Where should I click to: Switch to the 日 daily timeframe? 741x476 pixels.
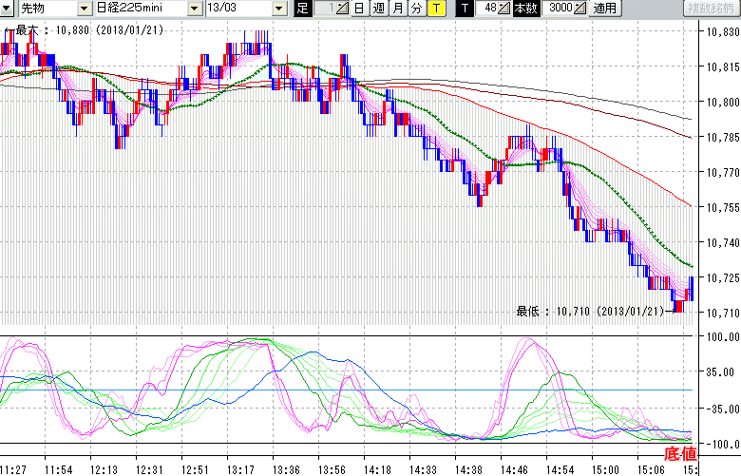[358, 9]
